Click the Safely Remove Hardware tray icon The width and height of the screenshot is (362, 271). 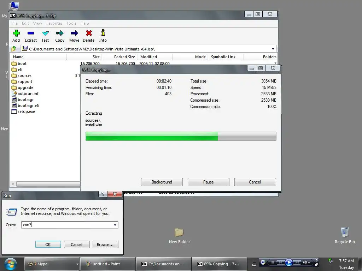(x=331, y=261)
